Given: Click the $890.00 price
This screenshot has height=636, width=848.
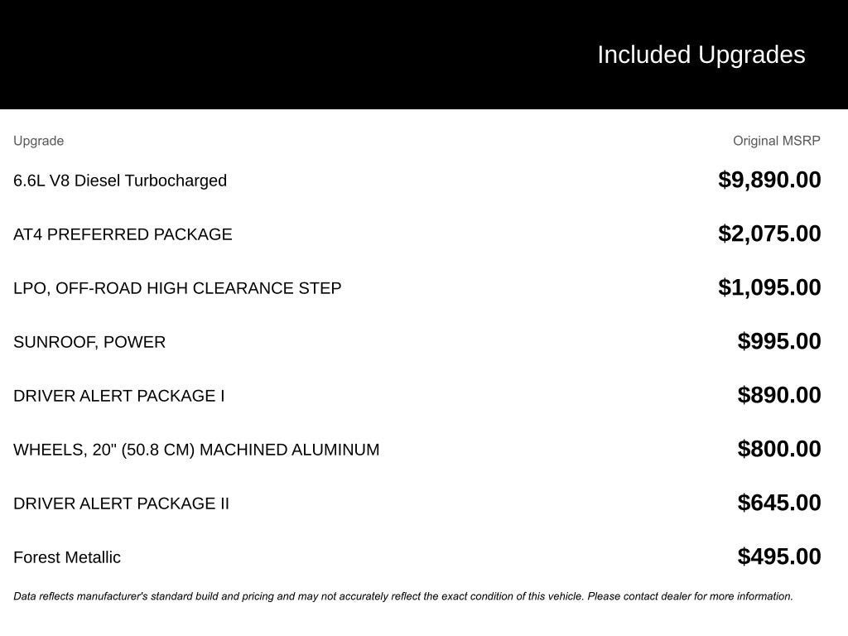Looking at the screenshot, I should point(779,395).
